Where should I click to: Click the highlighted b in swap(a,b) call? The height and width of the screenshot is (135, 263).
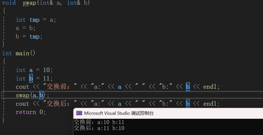41,95
